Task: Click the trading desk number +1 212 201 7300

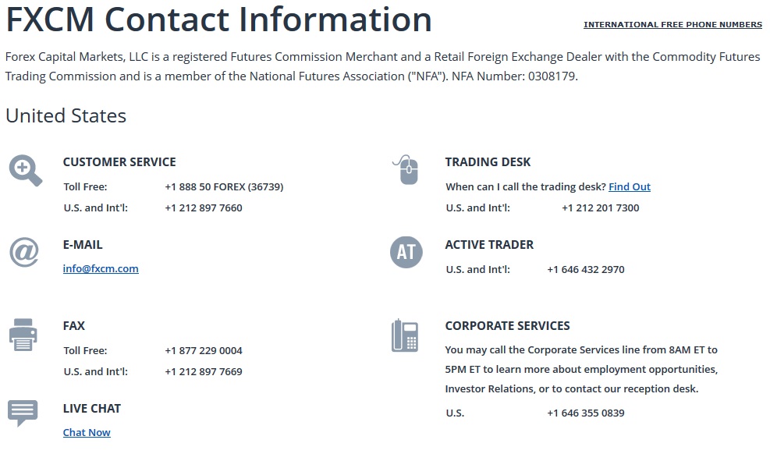Action: tap(600, 207)
